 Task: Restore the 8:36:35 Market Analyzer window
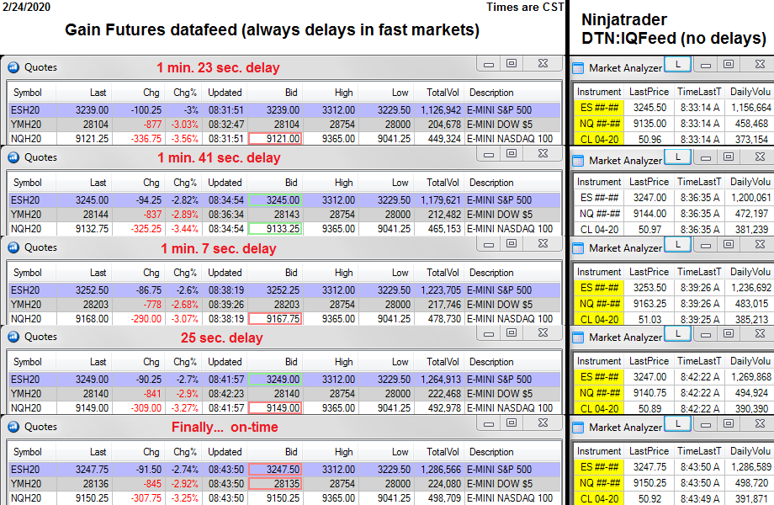click(x=728, y=157)
